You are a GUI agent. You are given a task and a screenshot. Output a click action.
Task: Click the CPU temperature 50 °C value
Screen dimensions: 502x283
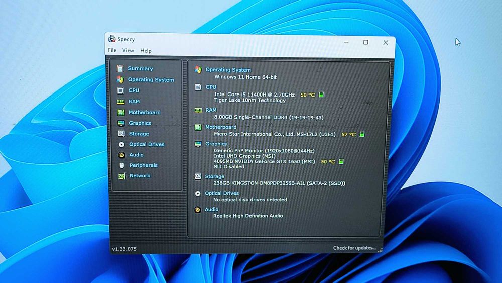point(308,95)
